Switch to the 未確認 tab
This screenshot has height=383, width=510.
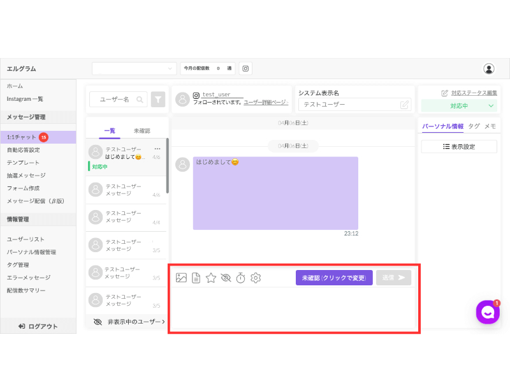tap(142, 131)
